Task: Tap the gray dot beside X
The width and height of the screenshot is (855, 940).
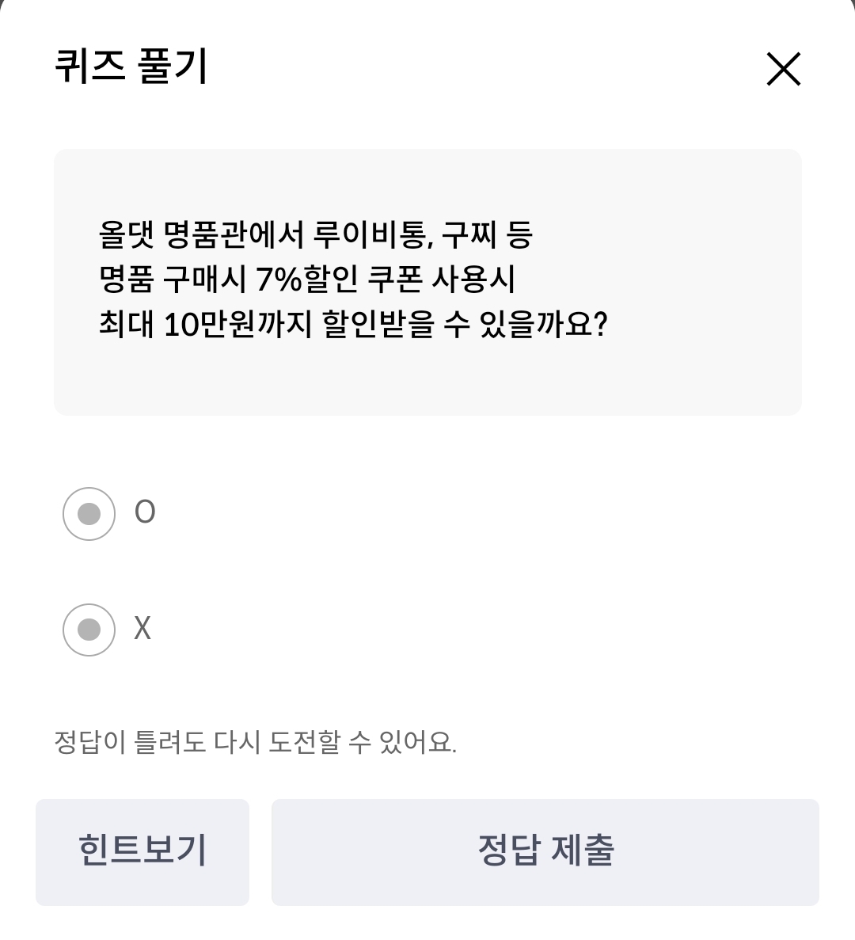Action: pyautogui.click(x=89, y=630)
